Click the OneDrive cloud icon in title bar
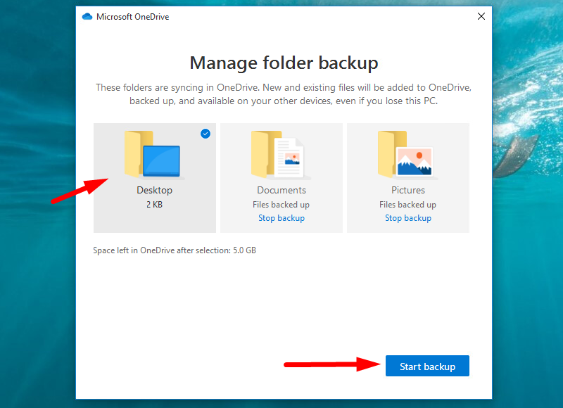Viewport: 563px width, 408px height. [87, 16]
